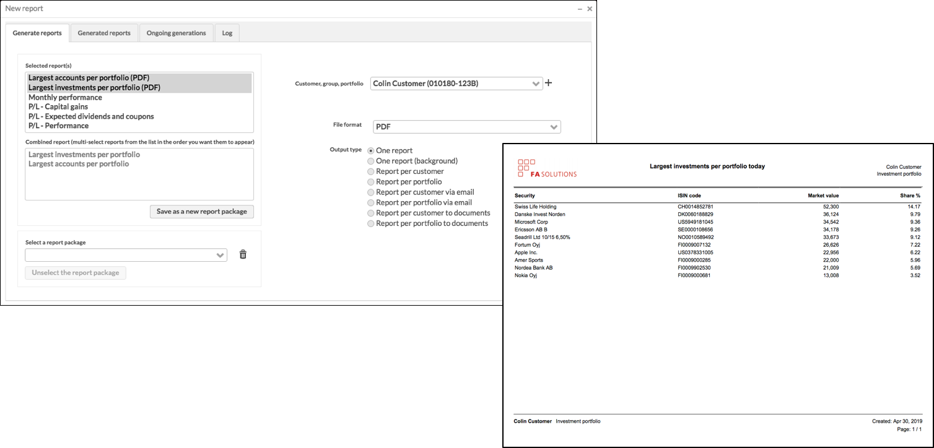934x448 pixels.
Task: Click the ISIN code column header
Action: (x=690, y=196)
